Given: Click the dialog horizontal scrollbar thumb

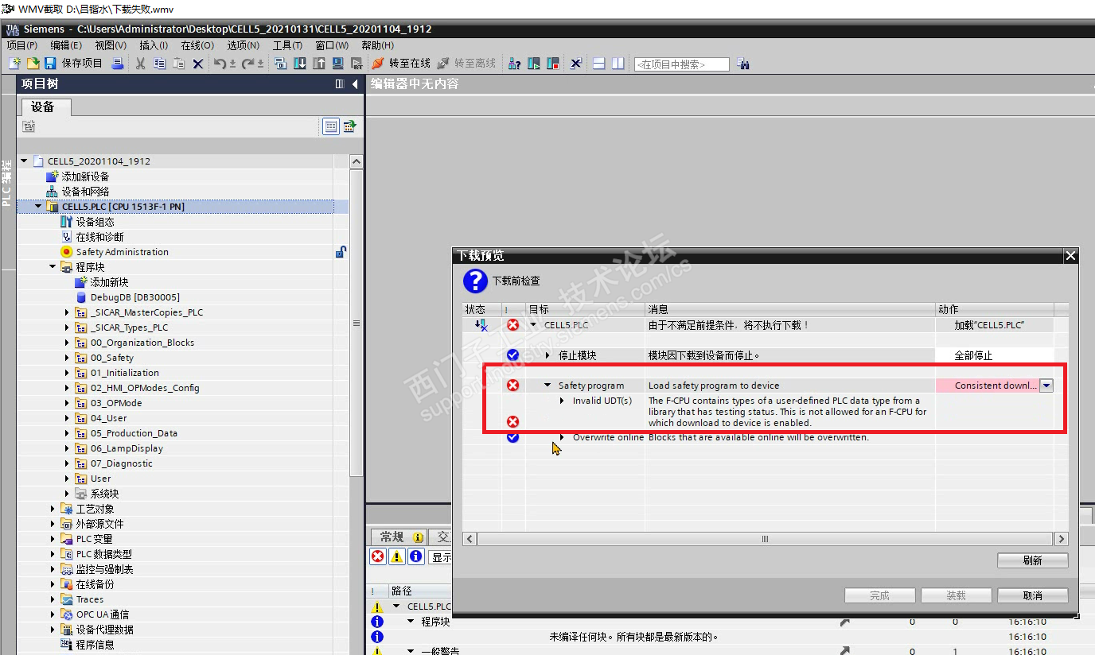Looking at the screenshot, I should (x=765, y=539).
